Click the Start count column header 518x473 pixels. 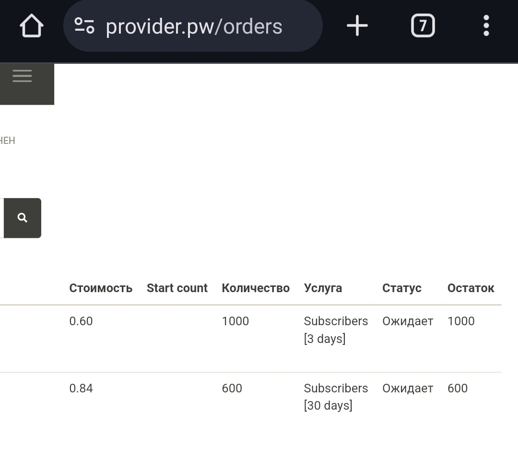177,288
